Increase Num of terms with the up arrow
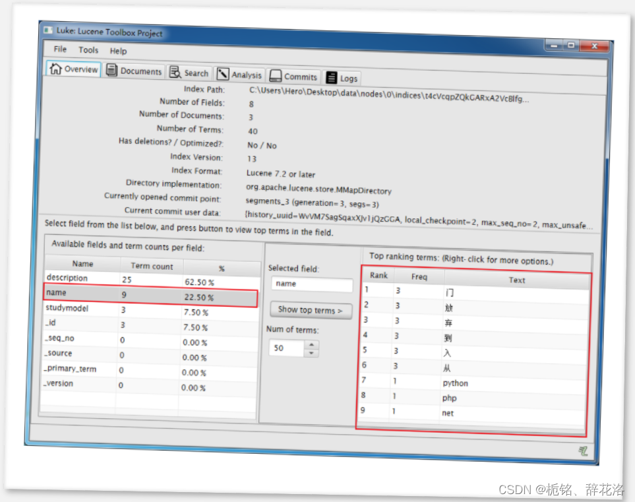Screen dimensions: 635x502 click(x=311, y=345)
